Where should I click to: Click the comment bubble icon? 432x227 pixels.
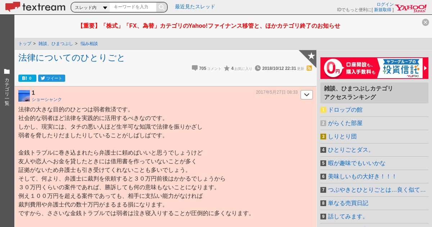click(195, 68)
